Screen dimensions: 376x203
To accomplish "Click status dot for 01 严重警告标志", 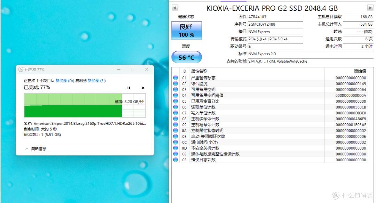I will pos(175,78).
